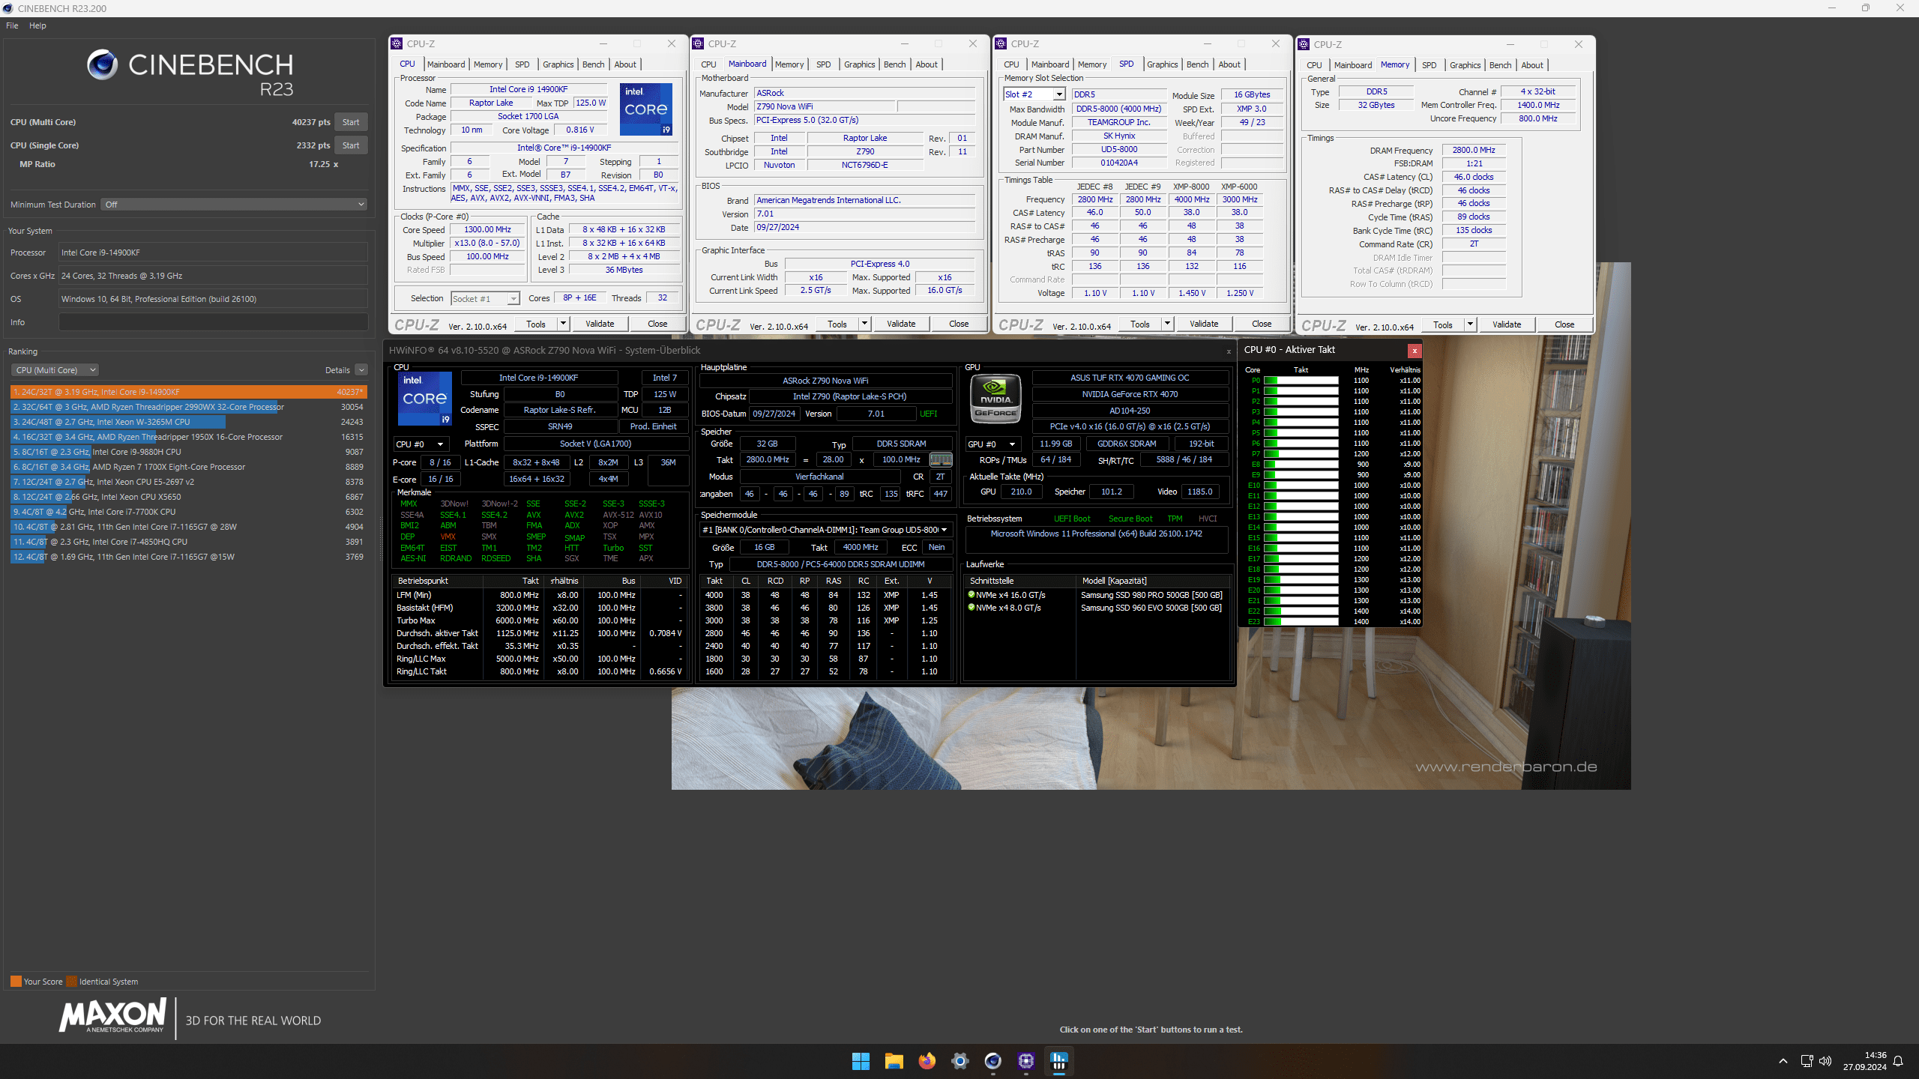The height and width of the screenshot is (1079, 1919).
Task: Expand the CPU (Multi Core) ranking dropdown
Action: click(55, 370)
